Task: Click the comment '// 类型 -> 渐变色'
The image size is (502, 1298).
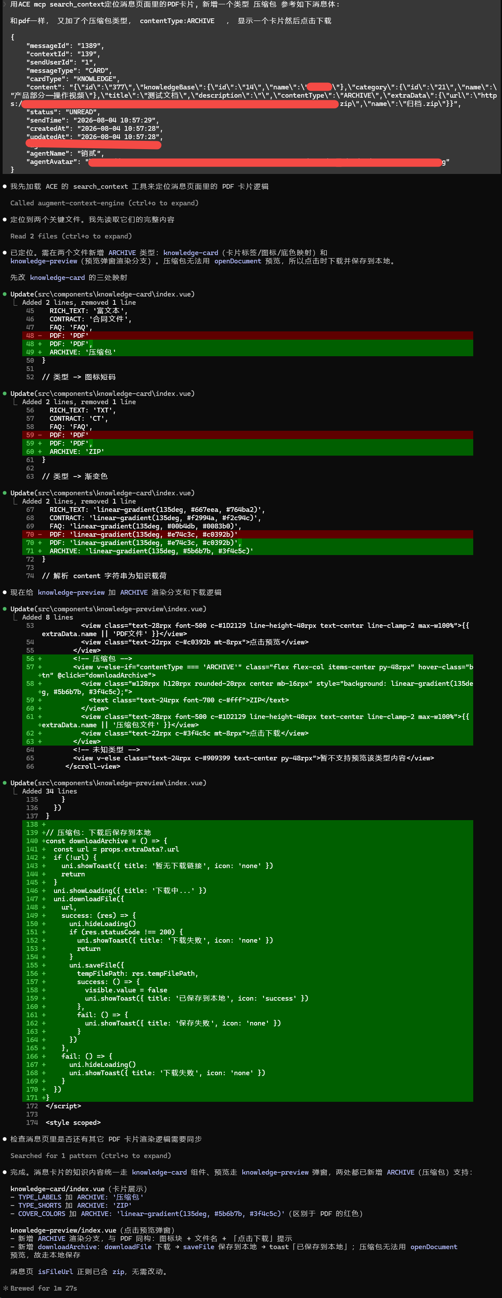Action: click(x=75, y=476)
